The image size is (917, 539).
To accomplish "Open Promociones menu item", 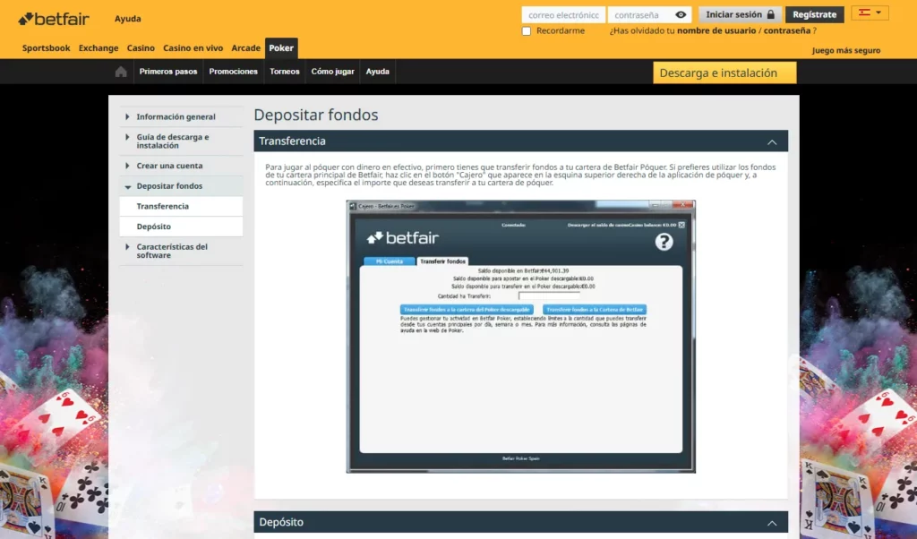I will [234, 72].
